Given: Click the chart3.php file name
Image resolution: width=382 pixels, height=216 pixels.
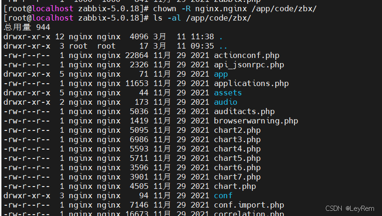Looking at the screenshot, I should tap(237, 140).
